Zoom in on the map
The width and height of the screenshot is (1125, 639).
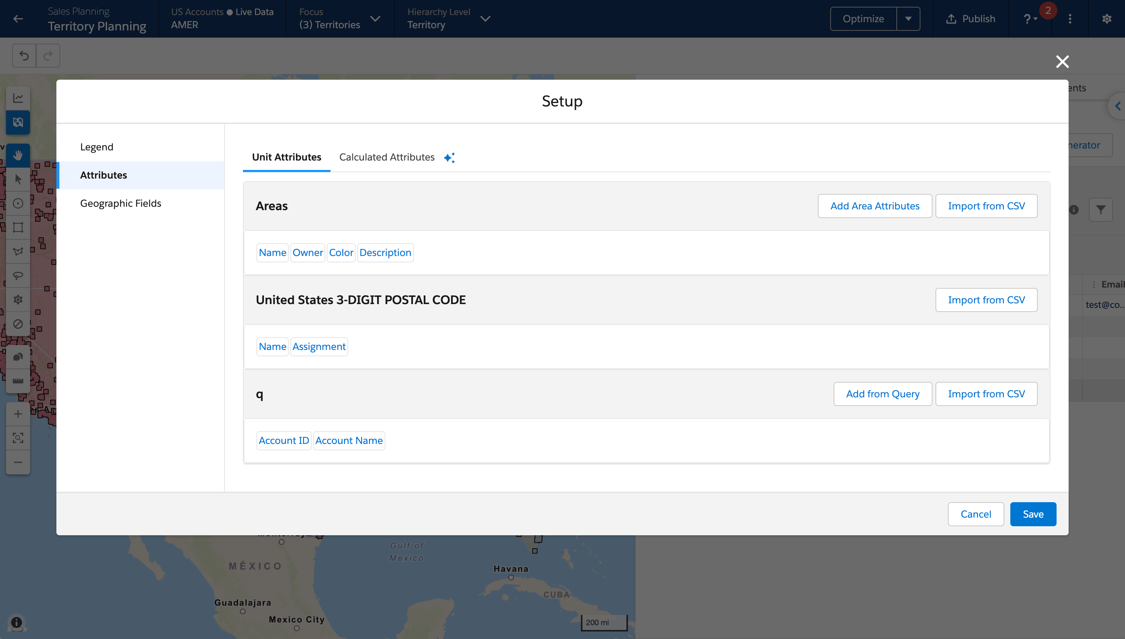[x=18, y=414]
